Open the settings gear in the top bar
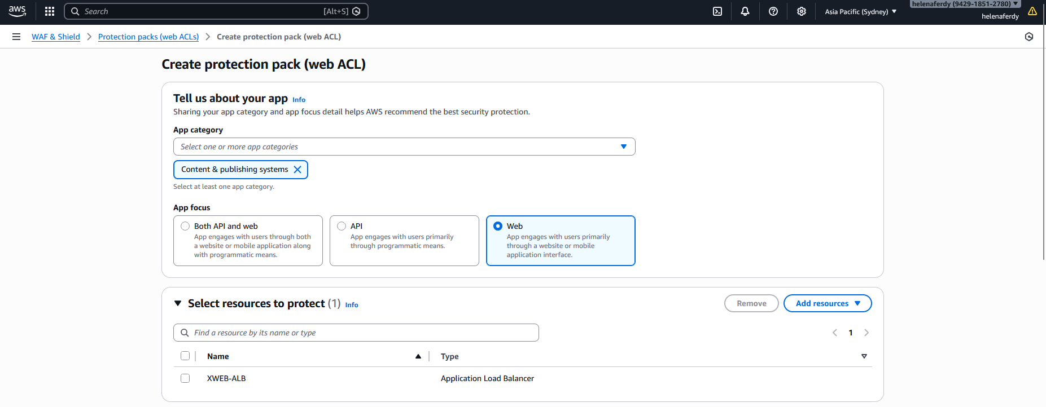 click(802, 11)
